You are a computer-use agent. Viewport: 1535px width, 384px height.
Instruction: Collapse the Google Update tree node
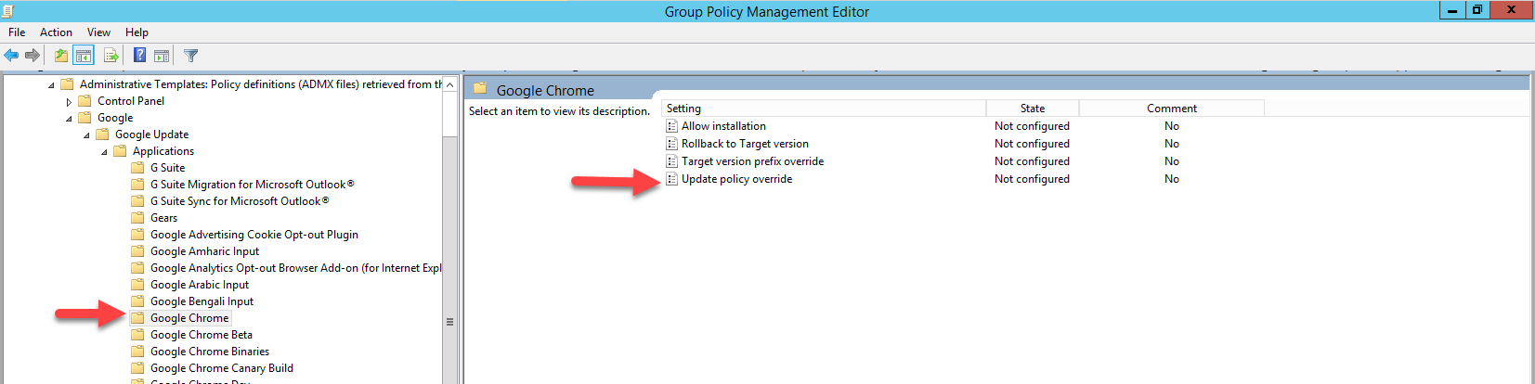[86, 134]
